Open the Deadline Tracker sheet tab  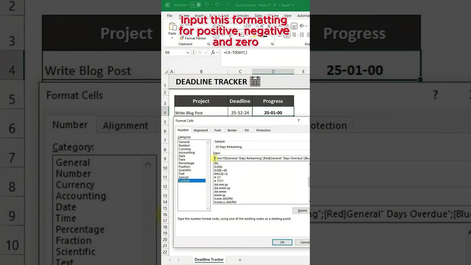click(x=209, y=259)
